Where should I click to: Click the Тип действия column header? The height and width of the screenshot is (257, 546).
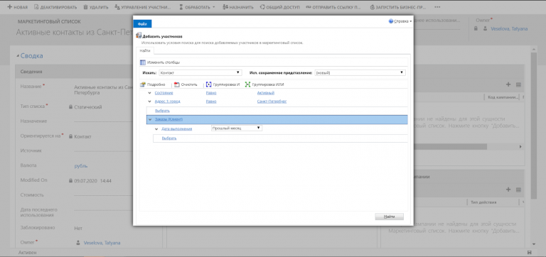click(483, 202)
